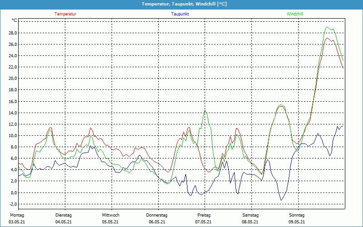Click the 2,0 y-axis value
The height and width of the screenshot is (227, 363).
coord(14,181)
